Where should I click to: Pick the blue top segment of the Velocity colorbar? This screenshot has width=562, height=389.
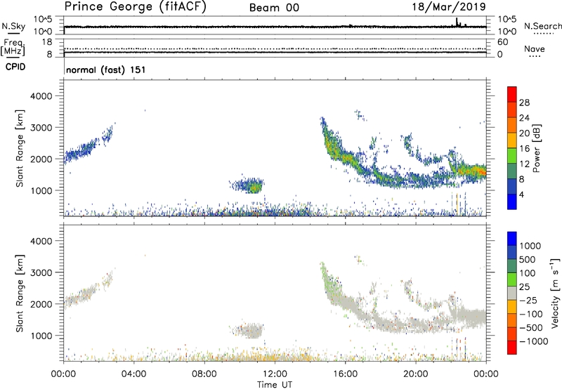[512, 239]
